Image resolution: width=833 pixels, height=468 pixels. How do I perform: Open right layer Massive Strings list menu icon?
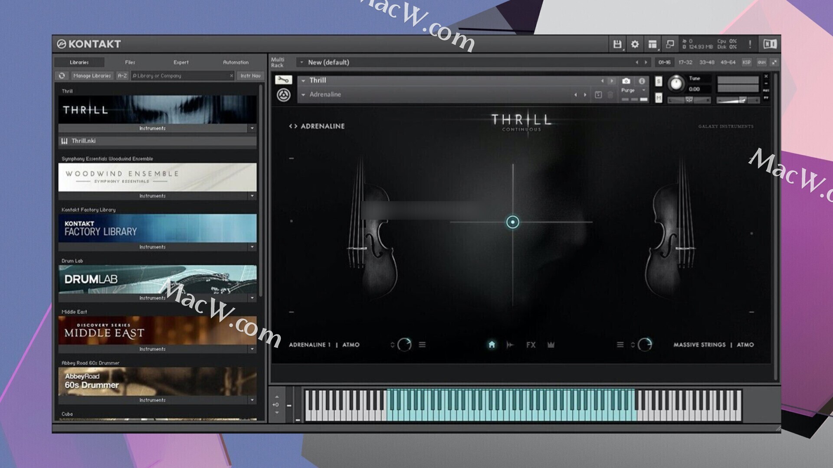coord(620,345)
